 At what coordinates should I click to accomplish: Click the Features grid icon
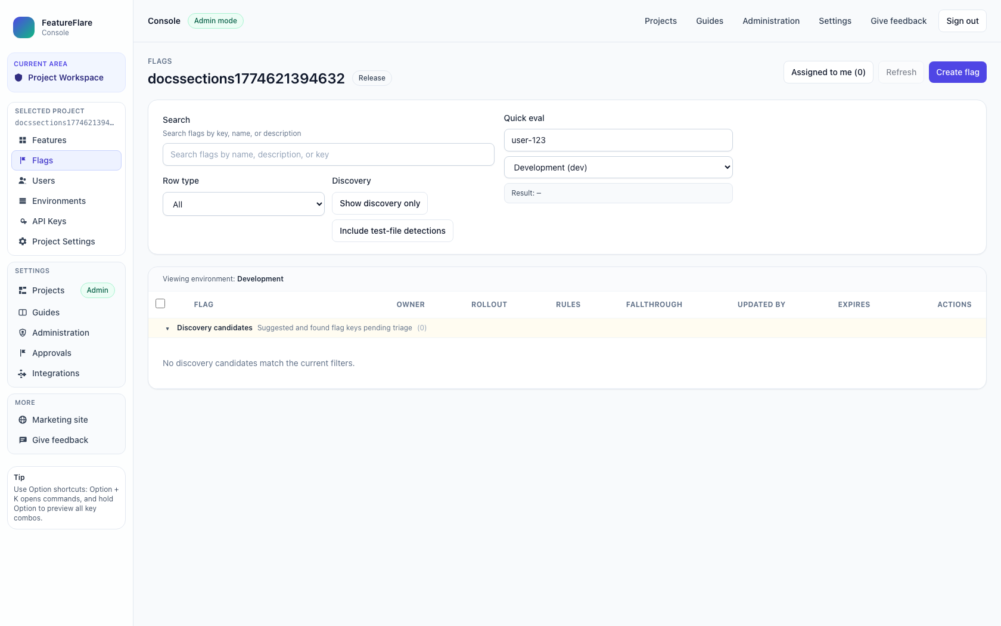pyautogui.click(x=23, y=140)
